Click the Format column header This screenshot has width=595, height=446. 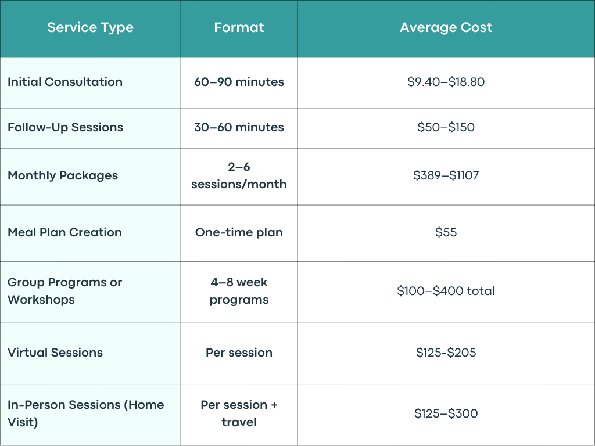pyautogui.click(x=239, y=27)
